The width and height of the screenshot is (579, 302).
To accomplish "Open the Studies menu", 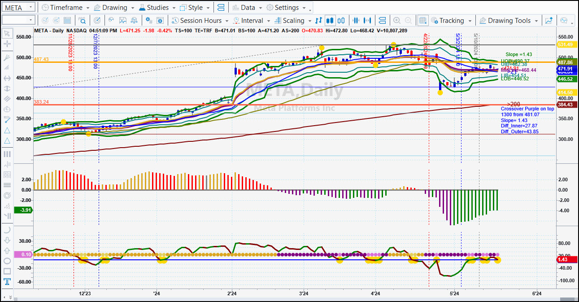I will coord(157,8).
